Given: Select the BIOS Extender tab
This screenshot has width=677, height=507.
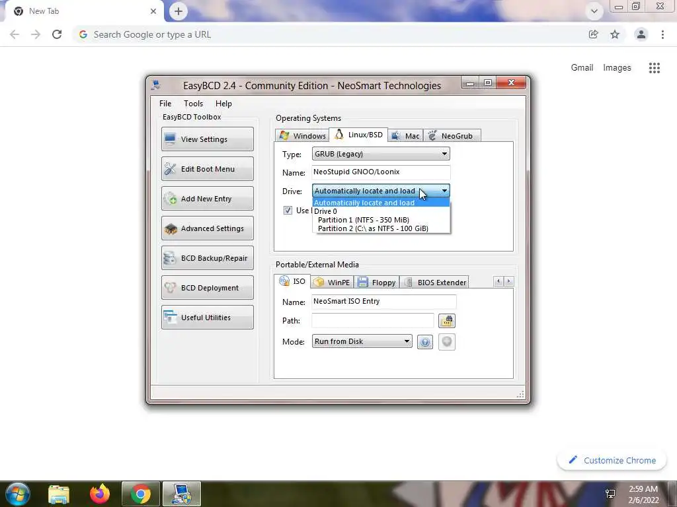Looking at the screenshot, I should pos(434,283).
